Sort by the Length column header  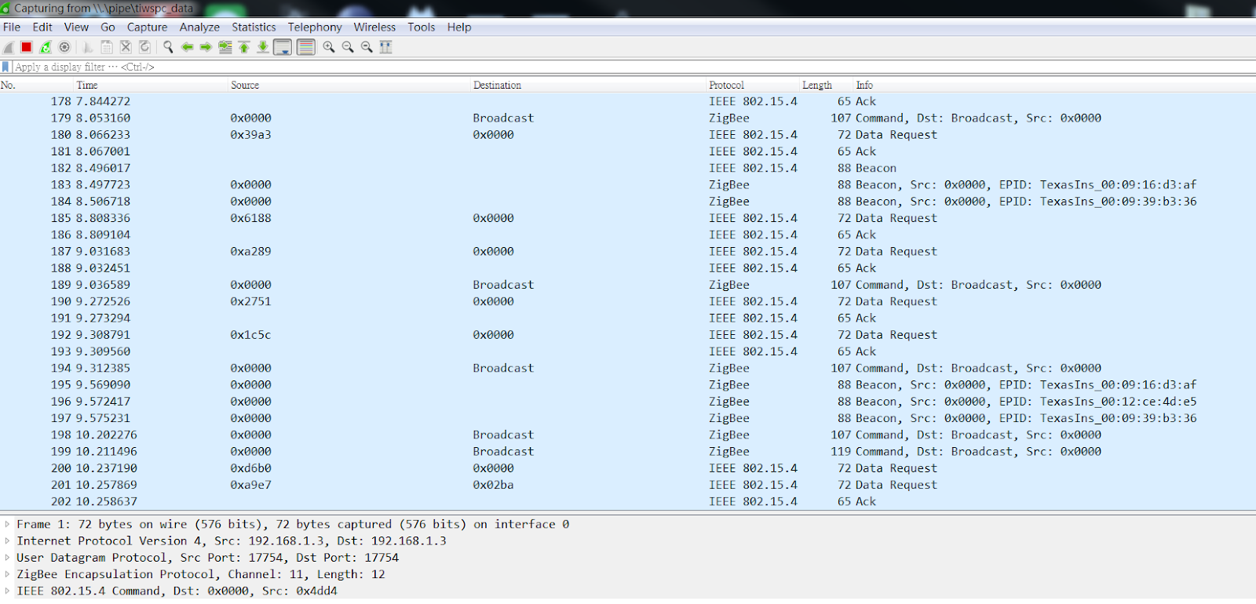coord(826,86)
